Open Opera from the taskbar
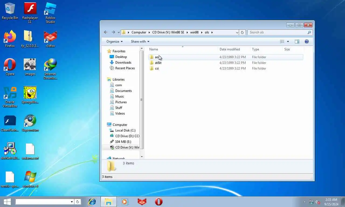 [x=159, y=202]
